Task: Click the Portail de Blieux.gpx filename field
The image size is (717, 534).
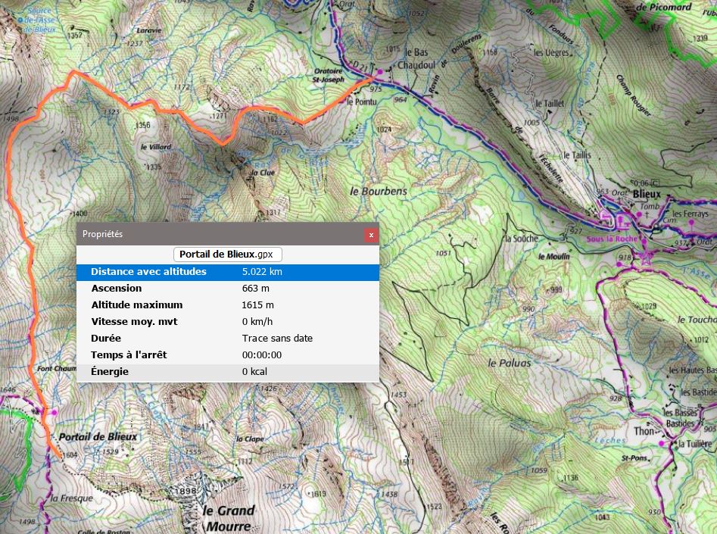Action: pyautogui.click(x=227, y=255)
